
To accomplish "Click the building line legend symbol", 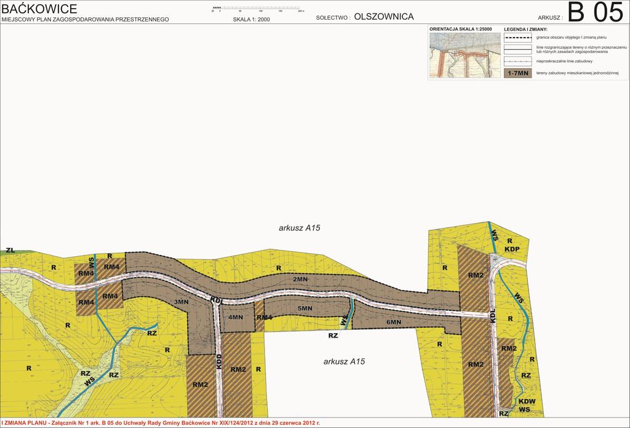I will 518,61.
